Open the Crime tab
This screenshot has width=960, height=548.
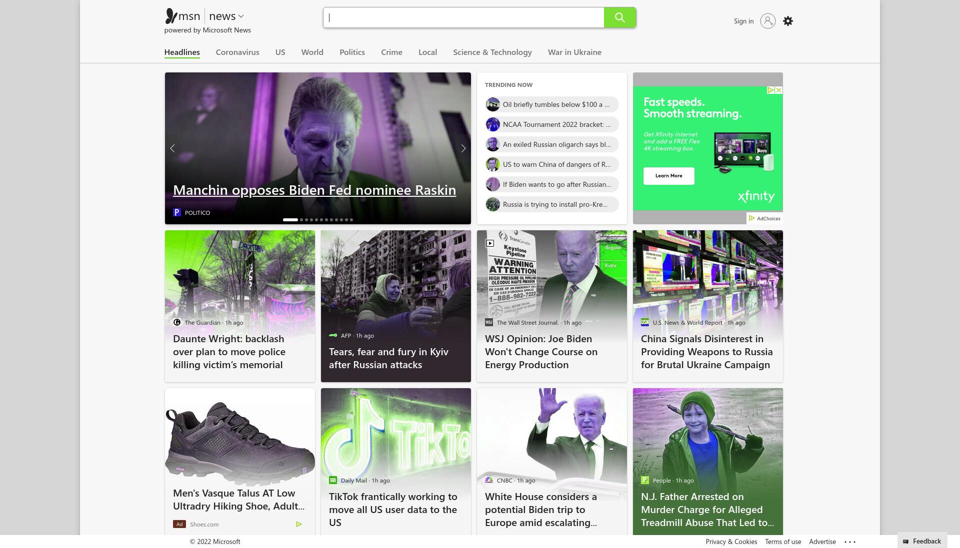pos(391,52)
